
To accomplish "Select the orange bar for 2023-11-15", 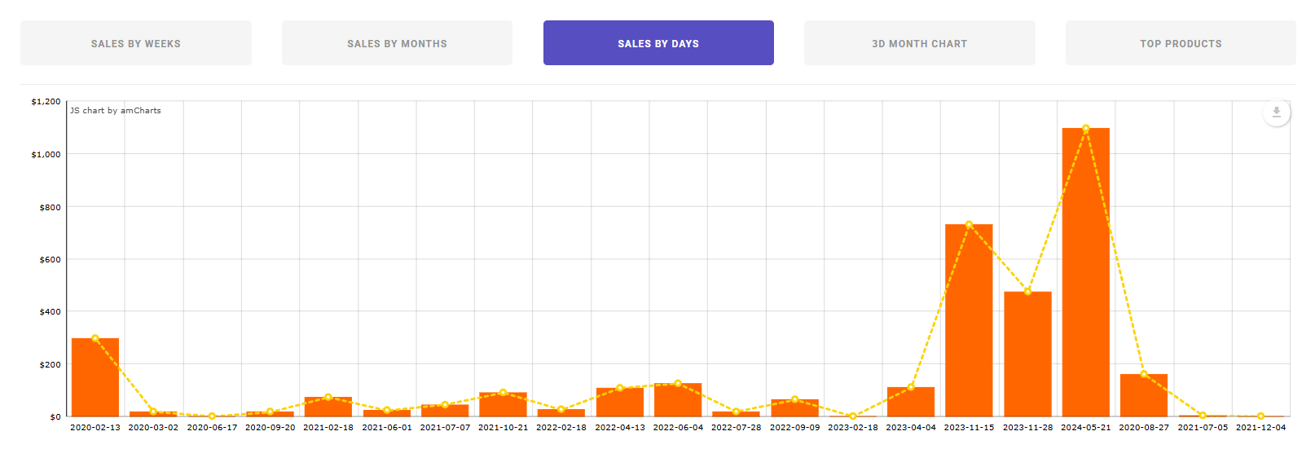I will pyautogui.click(x=969, y=320).
